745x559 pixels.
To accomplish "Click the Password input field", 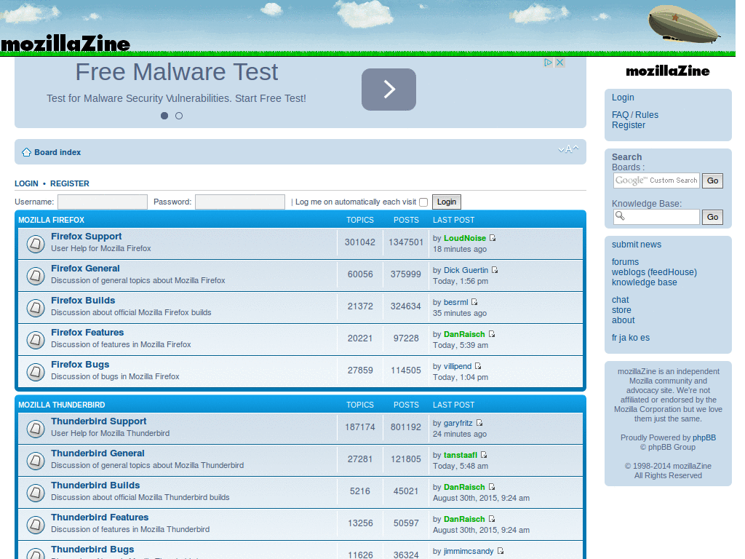I will tap(240, 202).
